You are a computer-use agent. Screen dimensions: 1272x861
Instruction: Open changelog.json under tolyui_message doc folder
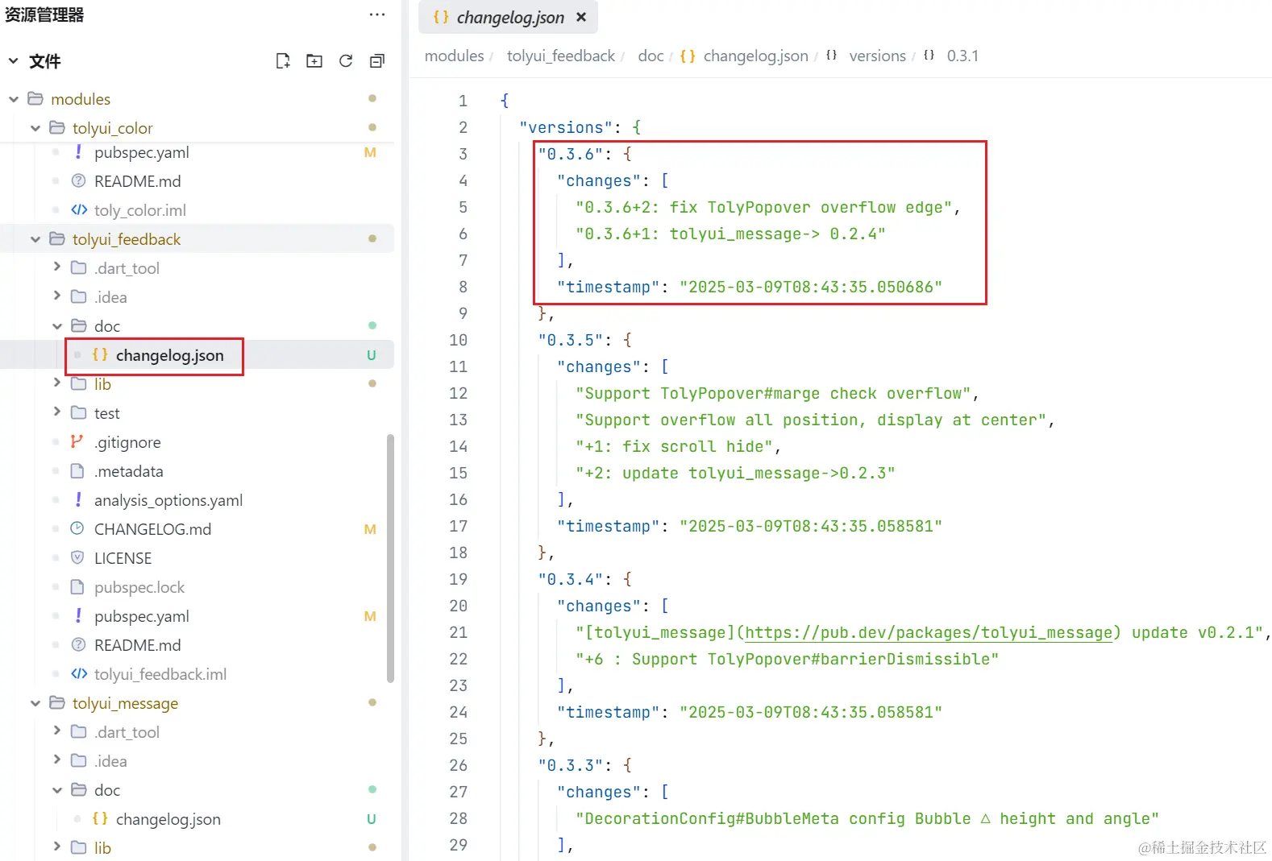(x=168, y=819)
